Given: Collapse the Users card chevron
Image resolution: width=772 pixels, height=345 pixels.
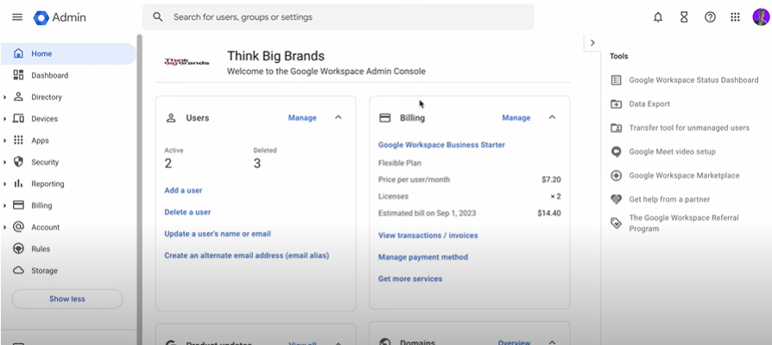Looking at the screenshot, I should pyautogui.click(x=339, y=117).
